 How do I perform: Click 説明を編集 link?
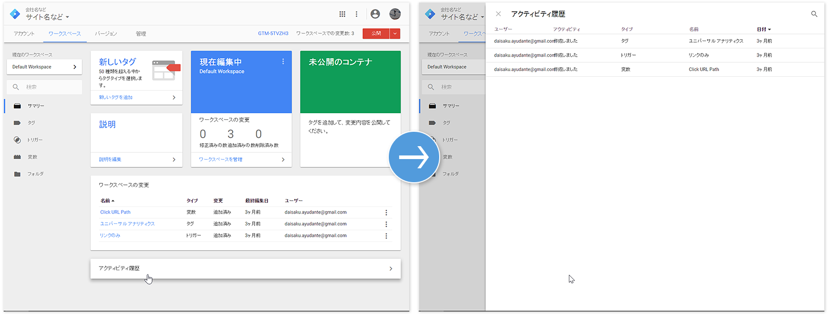pyautogui.click(x=110, y=160)
